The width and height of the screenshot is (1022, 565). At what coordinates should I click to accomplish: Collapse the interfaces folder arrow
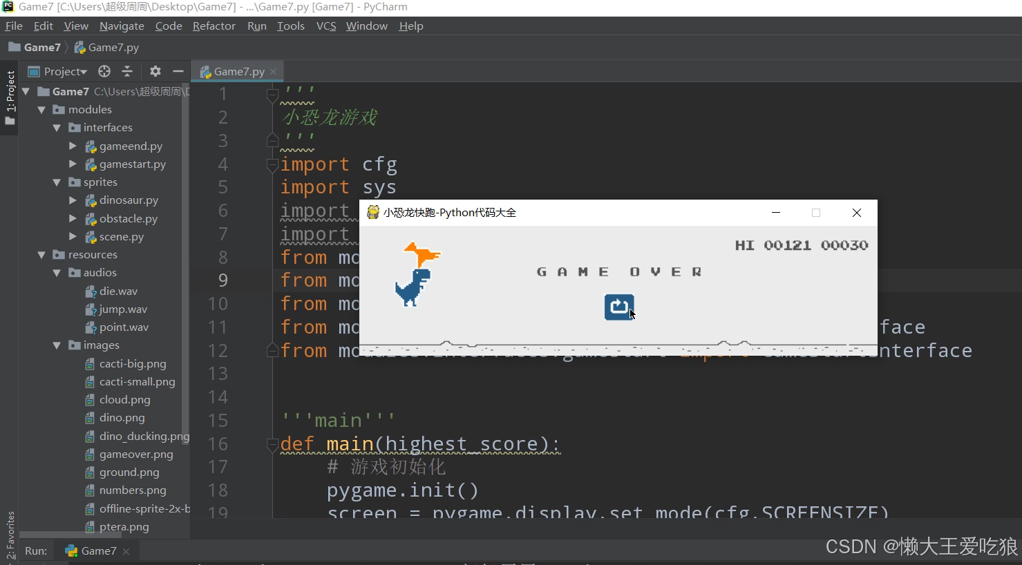[x=57, y=128]
